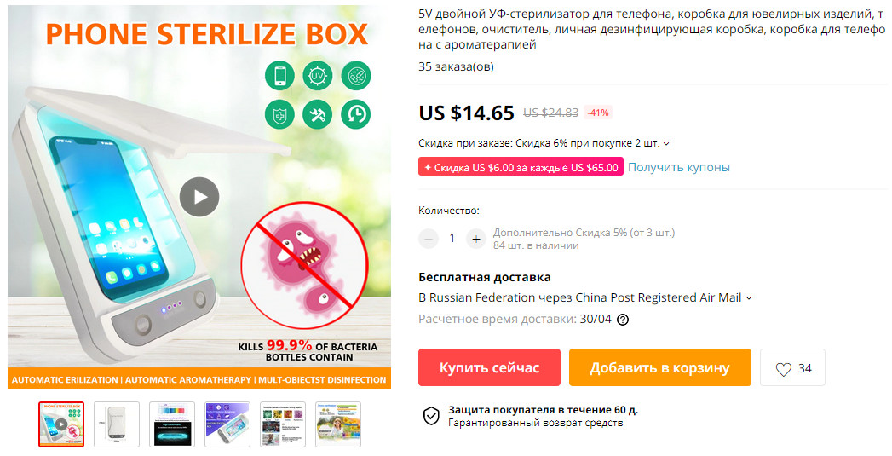Click the green clock timer icon
This screenshot has width=892, height=456.
pos(355,114)
